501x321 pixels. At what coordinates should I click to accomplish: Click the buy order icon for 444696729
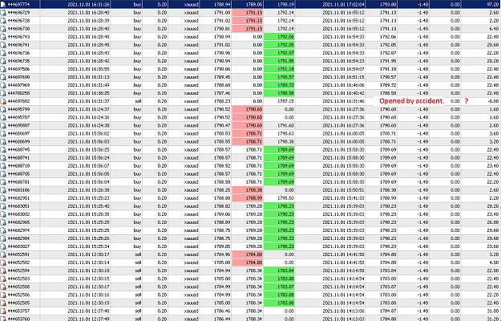tap(3, 13)
